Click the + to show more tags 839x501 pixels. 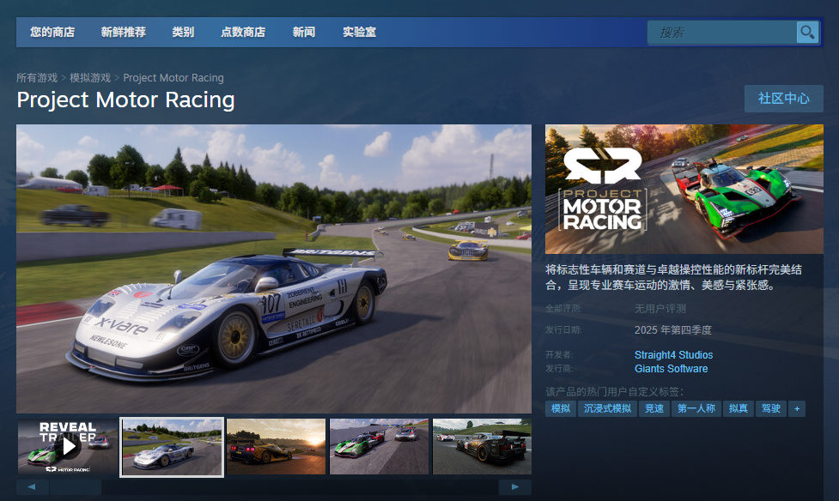click(797, 408)
